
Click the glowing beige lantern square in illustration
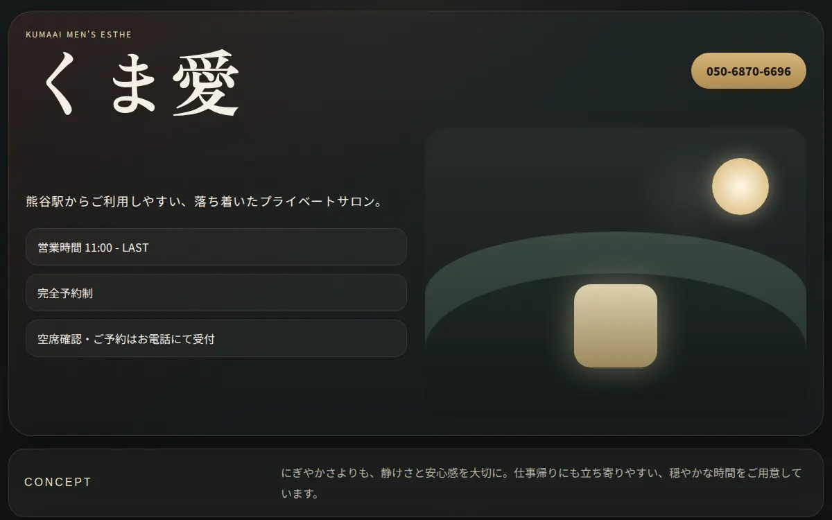pos(616,326)
